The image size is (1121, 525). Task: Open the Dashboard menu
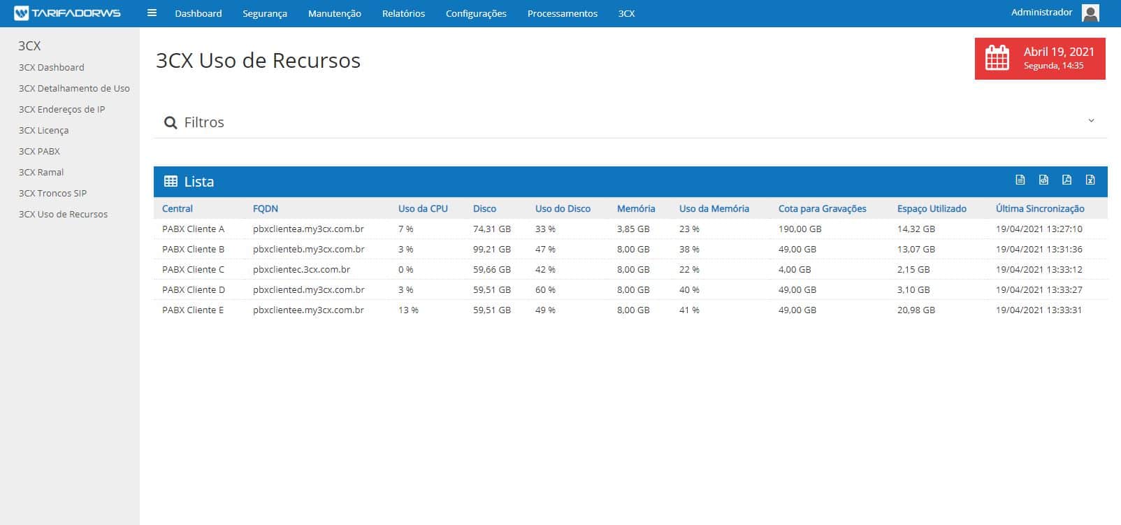198,13
